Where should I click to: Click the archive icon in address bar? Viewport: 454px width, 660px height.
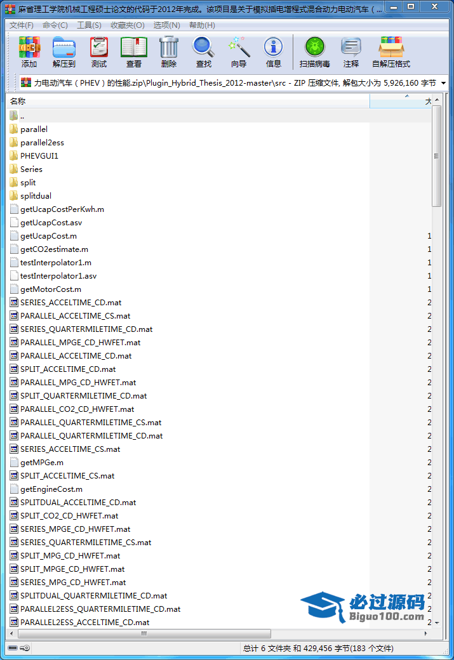(x=26, y=82)
